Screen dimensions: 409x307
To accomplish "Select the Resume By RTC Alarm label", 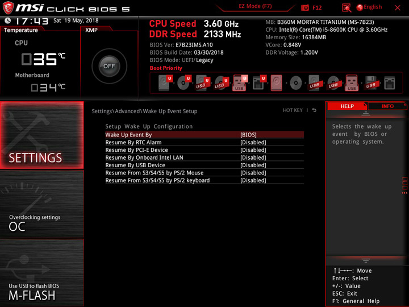I will (x=133, y=142).
